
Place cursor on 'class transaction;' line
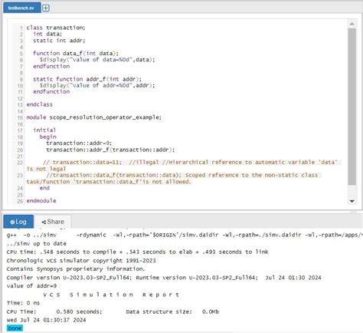(x=56, y=28)
